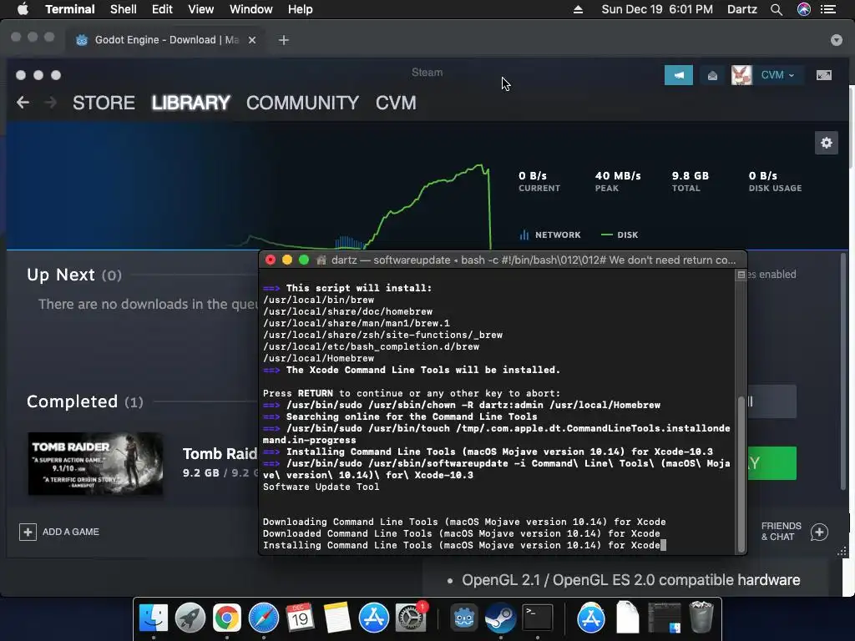Open Calendar from the Dock

click(x=300, y=618)
